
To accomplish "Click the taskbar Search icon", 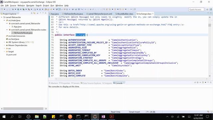I will 12,117.
